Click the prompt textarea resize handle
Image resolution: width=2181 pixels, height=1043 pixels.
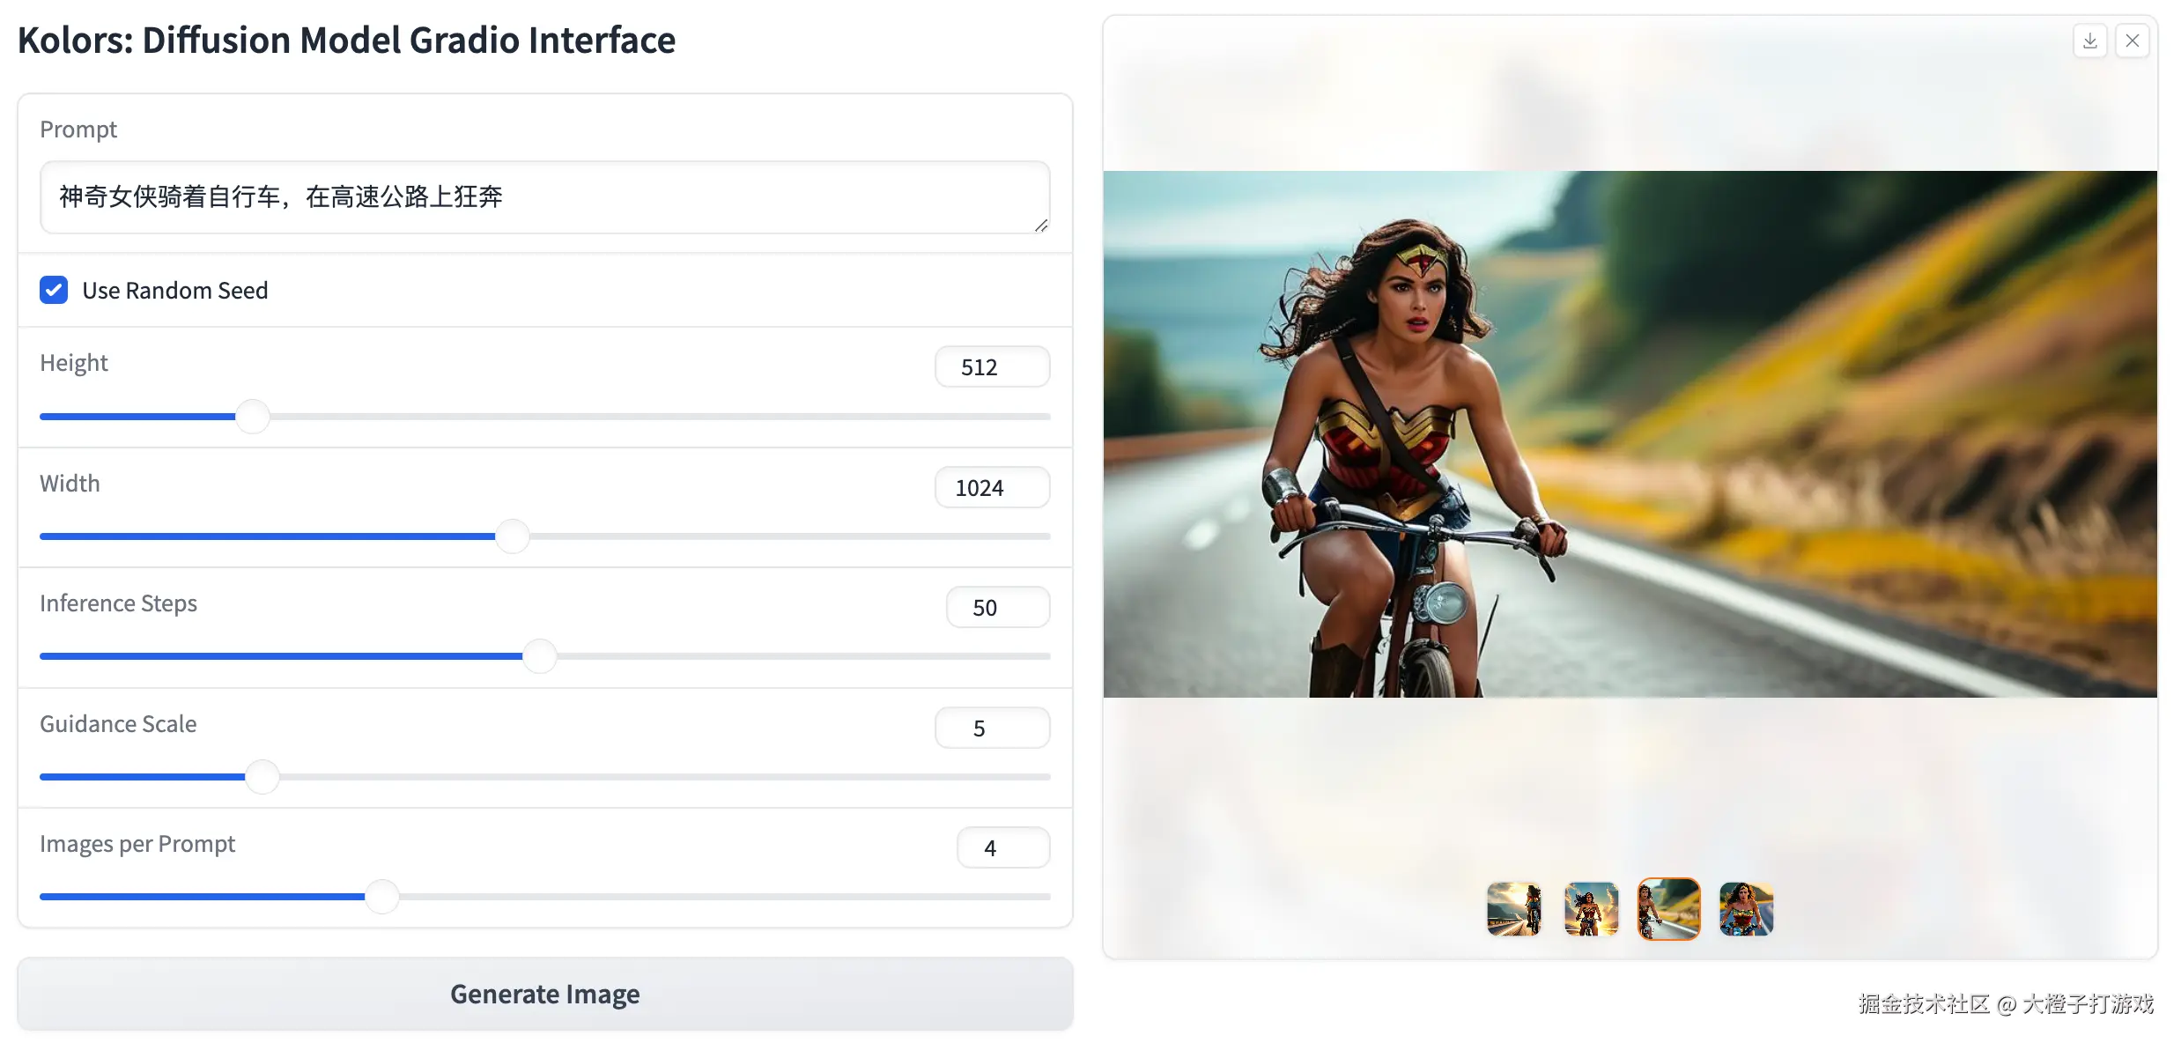tap(1041, 226)
